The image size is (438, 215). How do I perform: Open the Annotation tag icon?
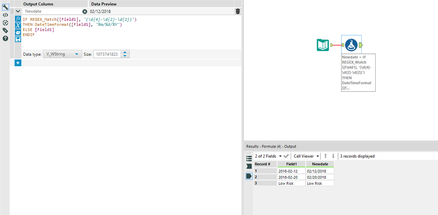click(x=5, y=30)
